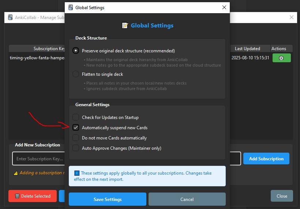The image size is (300, 209).
Task: Click the Save Settings button
Action: tap(108, 199)
